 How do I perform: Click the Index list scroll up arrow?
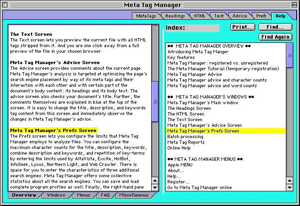tap(290, 181)
